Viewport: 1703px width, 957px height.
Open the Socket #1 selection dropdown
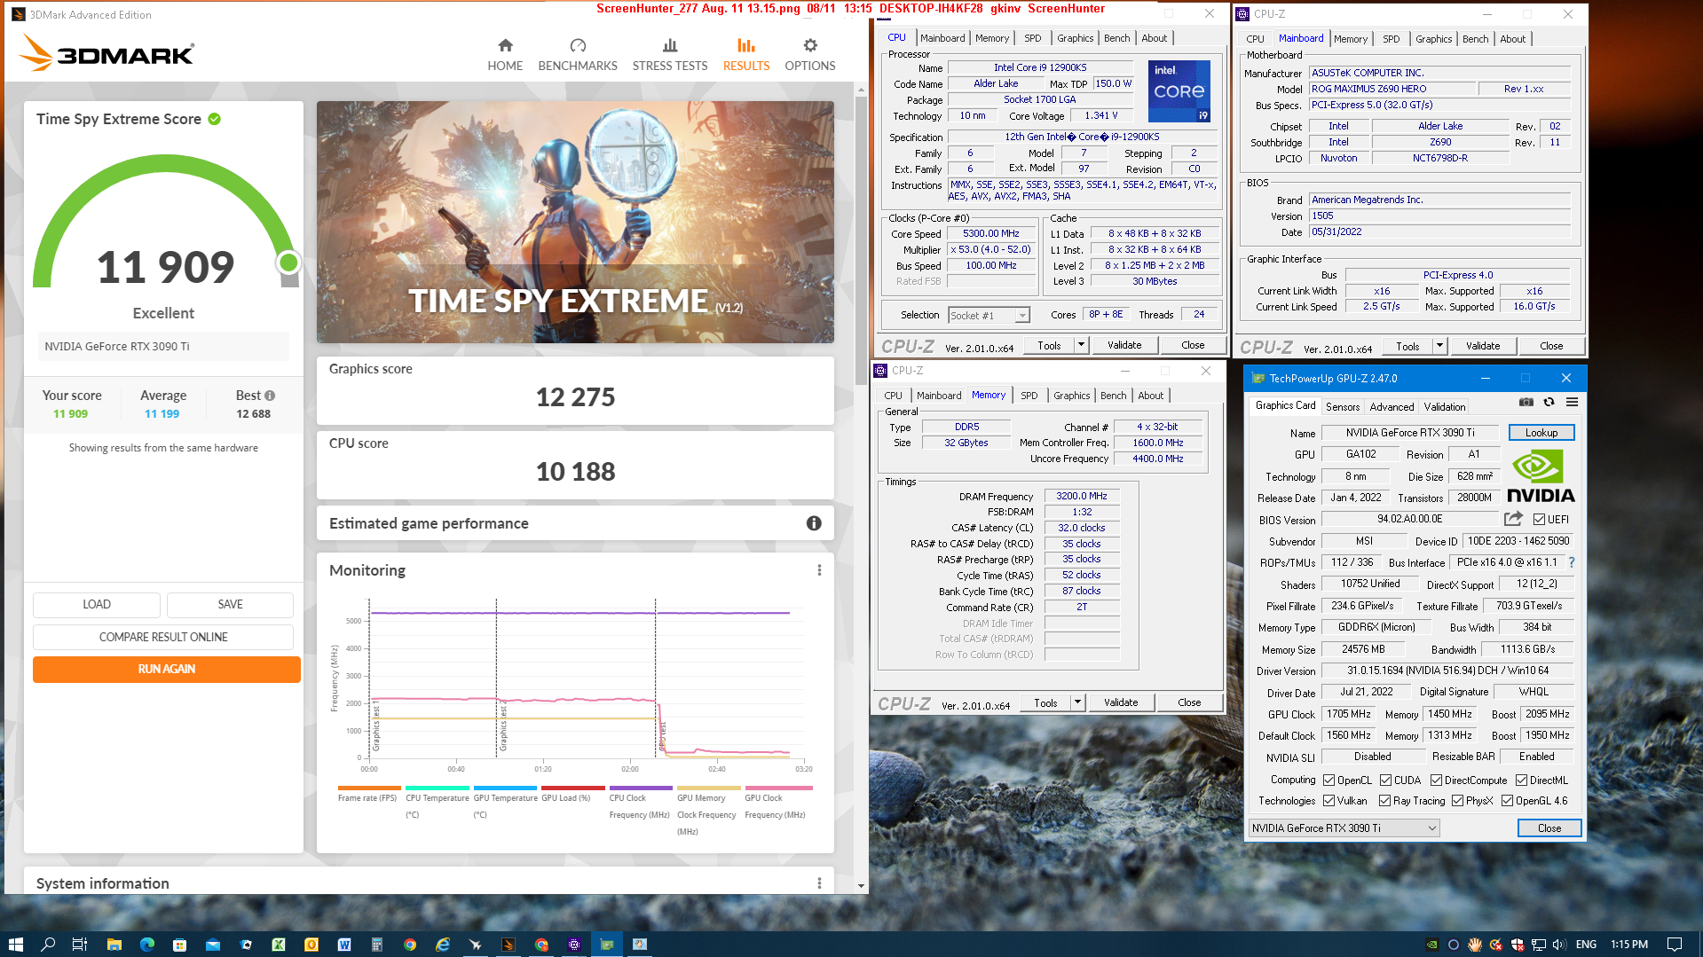989,315
